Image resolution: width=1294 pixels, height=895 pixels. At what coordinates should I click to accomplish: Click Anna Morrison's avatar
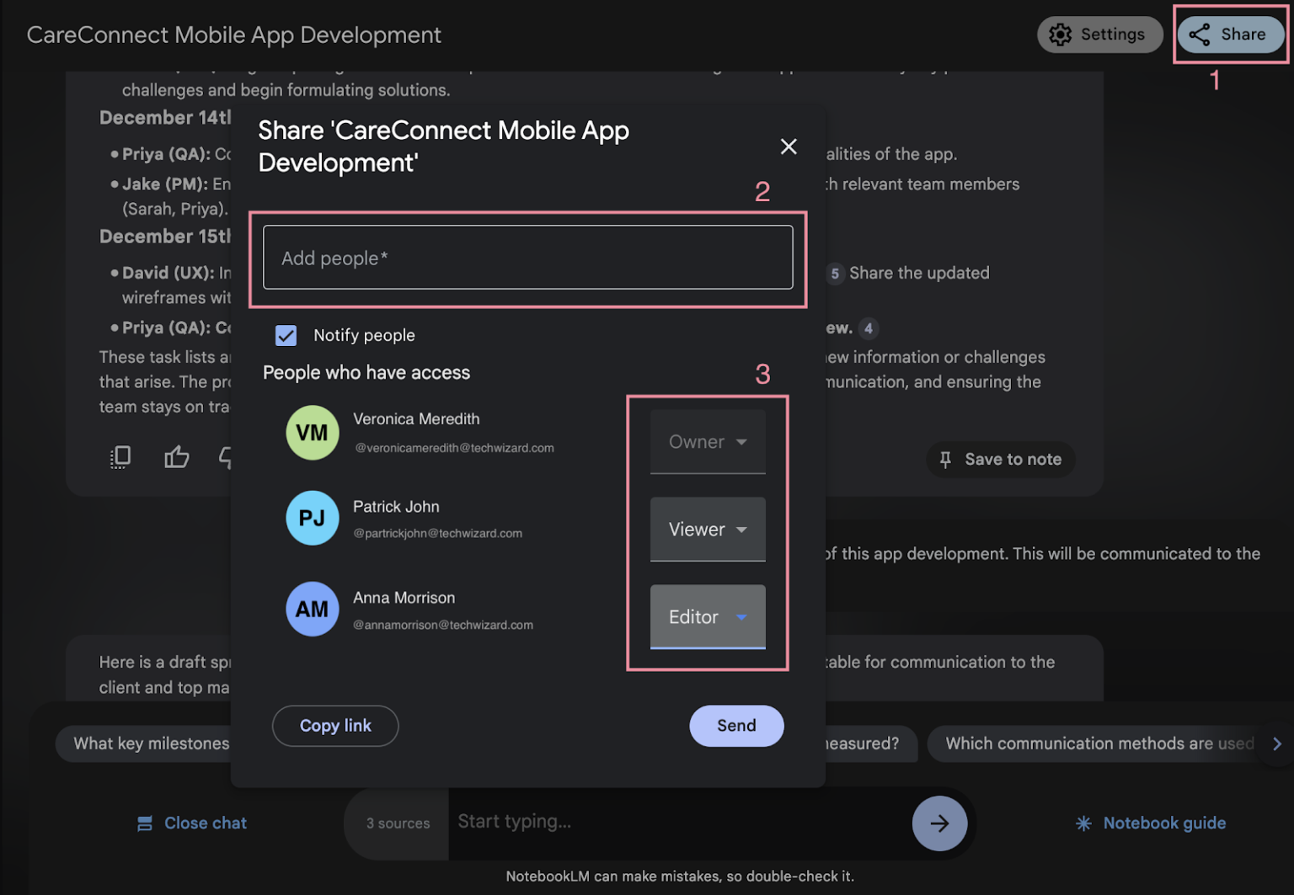coord(313,609)
